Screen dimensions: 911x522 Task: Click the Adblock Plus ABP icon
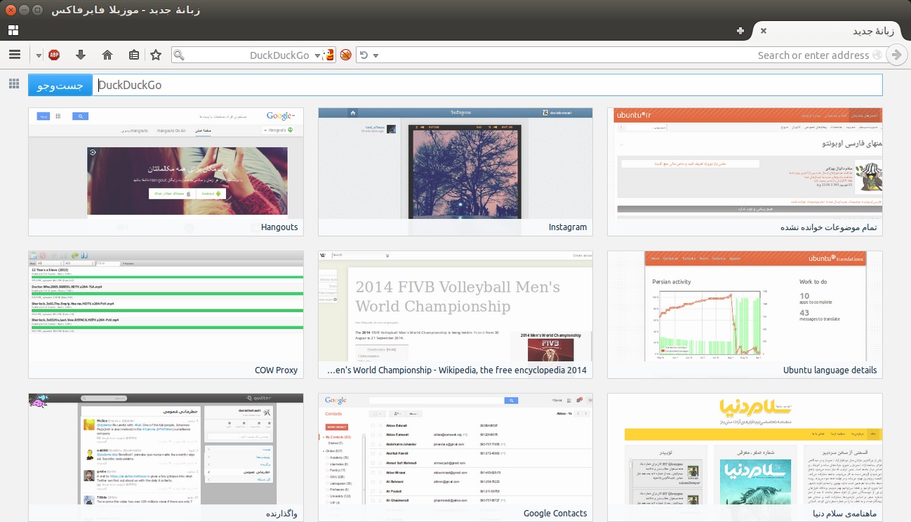(54, 55)
